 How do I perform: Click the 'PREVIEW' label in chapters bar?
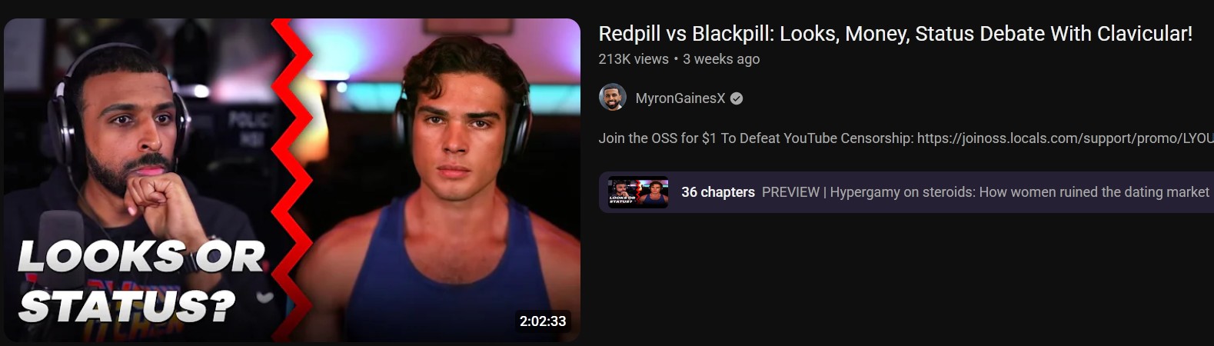(x=790, y=192)
